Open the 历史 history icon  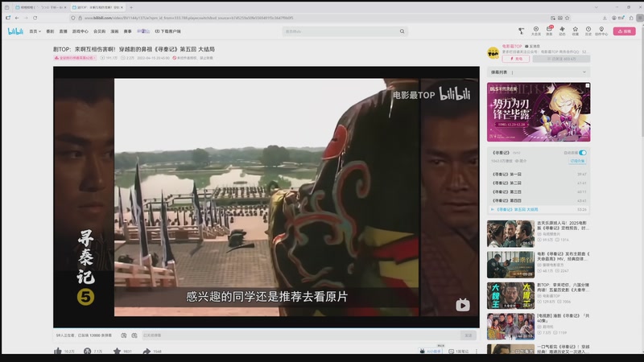[x=588, y=31]
